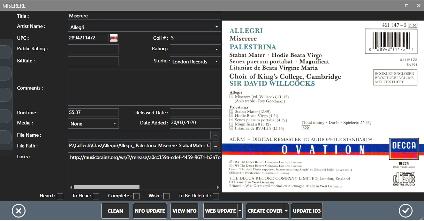The height and width of the screenshot is (221, 424).
Task: Click the musicbrainz link text
Action: [x=145, y=158]
